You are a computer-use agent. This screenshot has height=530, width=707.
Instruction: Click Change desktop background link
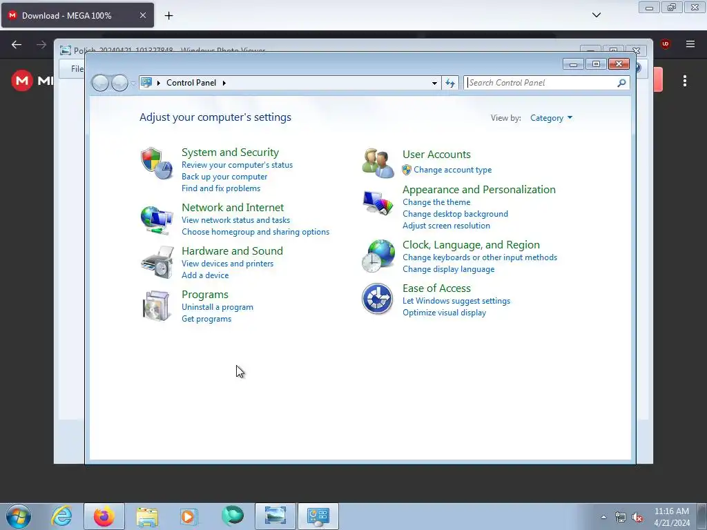coord(455,214)
